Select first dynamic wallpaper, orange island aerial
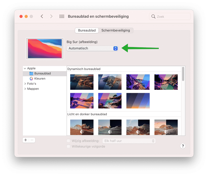208x176 pixels. 82,82
